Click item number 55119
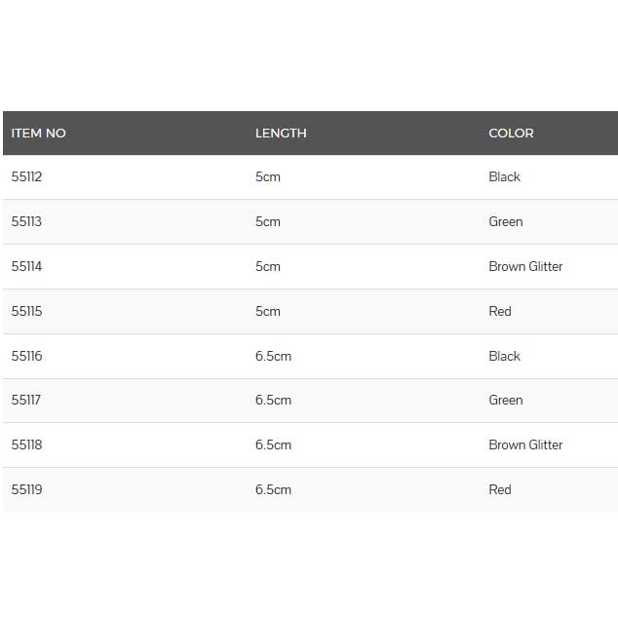Viewport: 618px width, 618px height. (27, 490)
